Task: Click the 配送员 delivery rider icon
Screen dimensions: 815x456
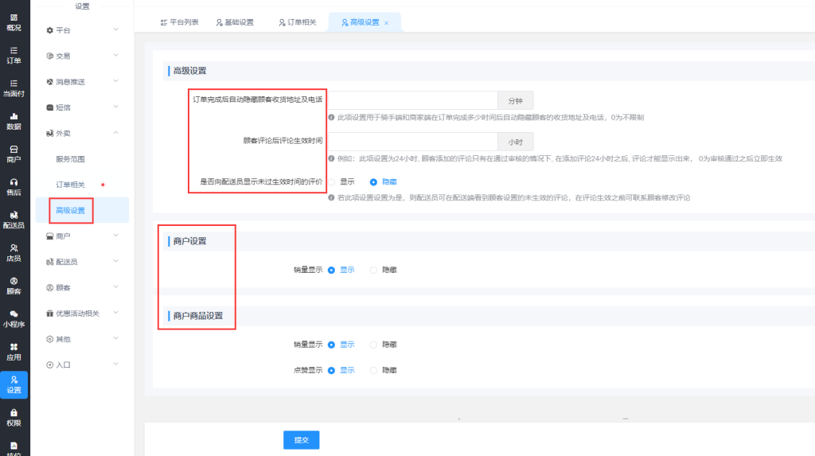Action: coord(14,220)
